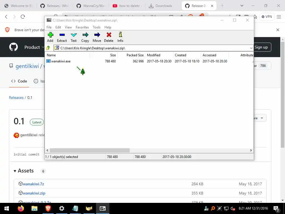Viewport: 285px width, 214px height.
Task: Click the right scroll arrow in 7-Zip
Action: tap(251, 150)
